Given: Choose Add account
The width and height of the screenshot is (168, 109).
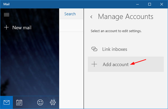Looking at the screenshot, I should 126,64.
